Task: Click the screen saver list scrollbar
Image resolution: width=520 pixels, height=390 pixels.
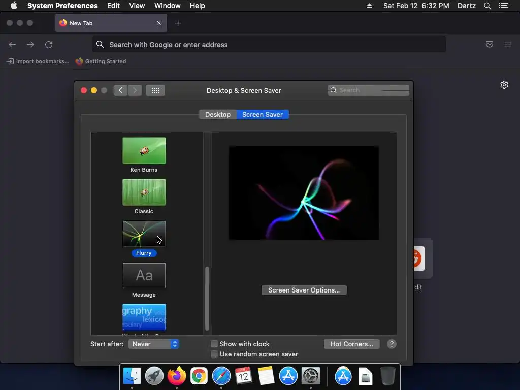Action: click(207, 299)
